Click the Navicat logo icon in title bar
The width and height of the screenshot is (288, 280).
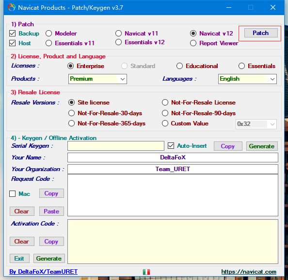[12, 7]
